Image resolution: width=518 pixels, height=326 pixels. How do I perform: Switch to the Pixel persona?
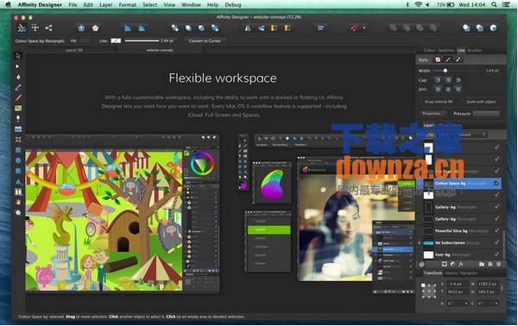click(35, 28)
